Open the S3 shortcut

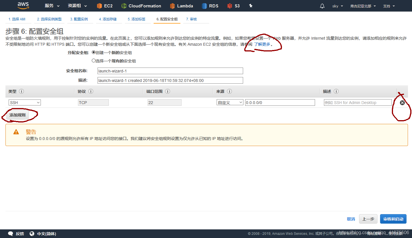(233, 6)
